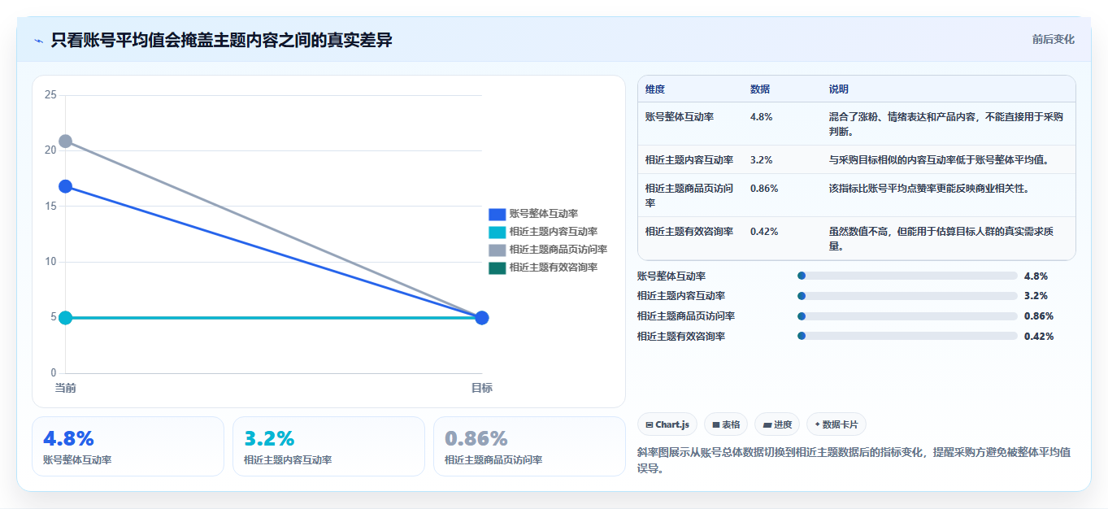Click the 0.42% progress value label
The width and height of the screenshot is (1108, 509).
tap(1039, 337)
